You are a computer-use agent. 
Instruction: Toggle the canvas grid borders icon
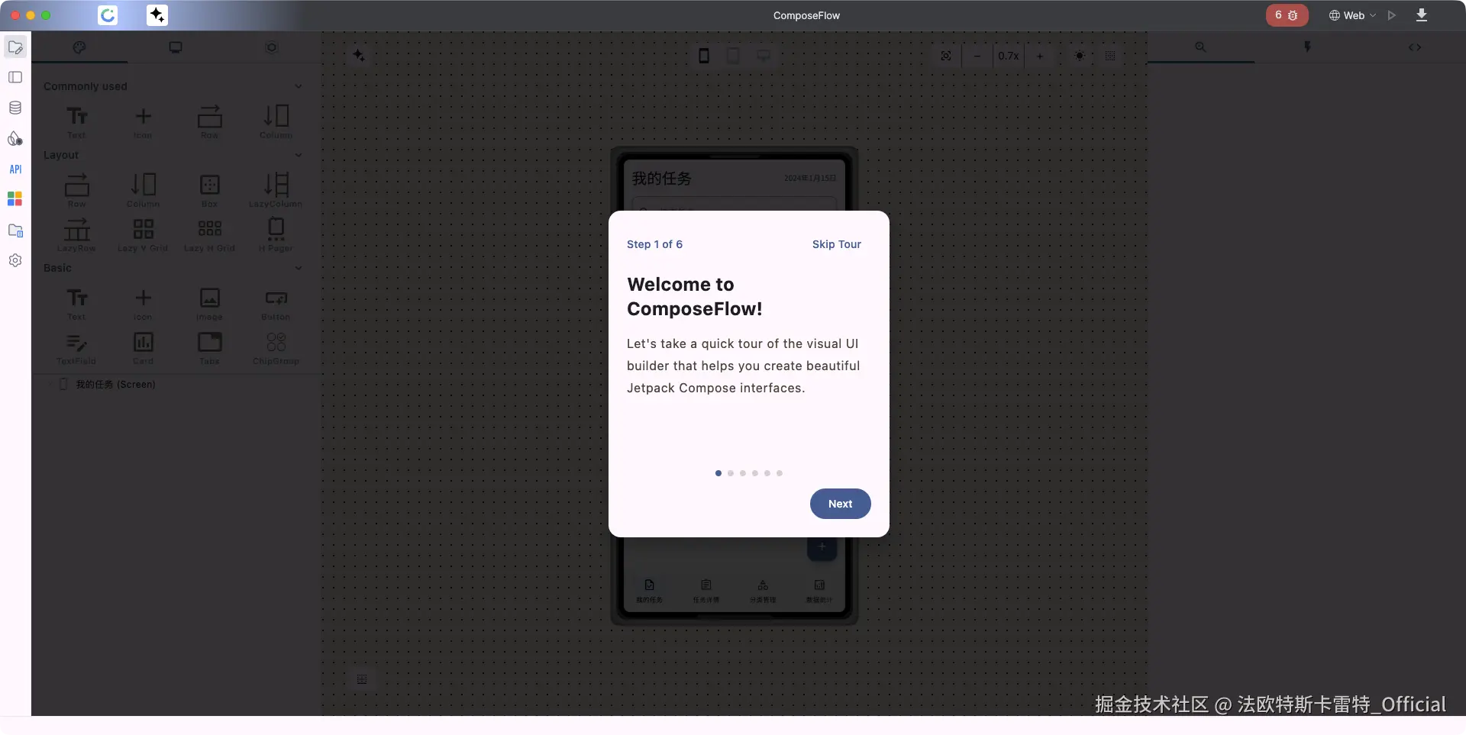pos(1110,56)
